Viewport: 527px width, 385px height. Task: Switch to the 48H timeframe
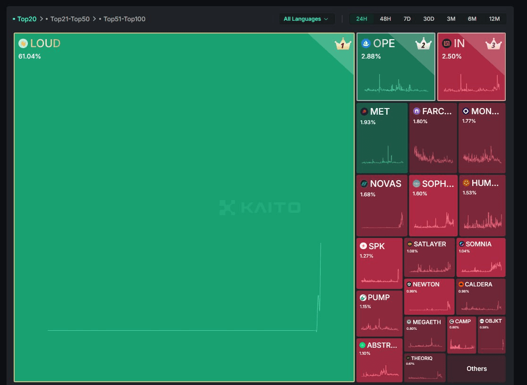pyautogui.click(x=385, y=19)
